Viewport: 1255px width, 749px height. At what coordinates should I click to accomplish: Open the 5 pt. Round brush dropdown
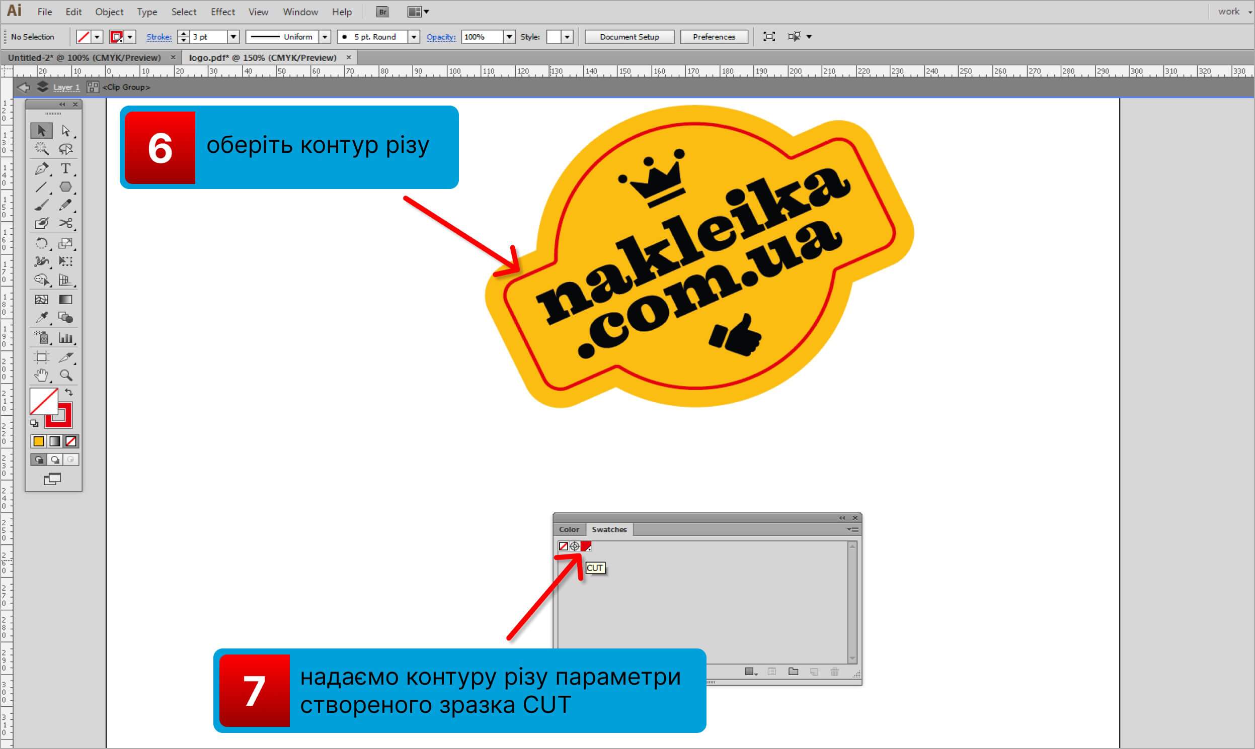[414, 37]
